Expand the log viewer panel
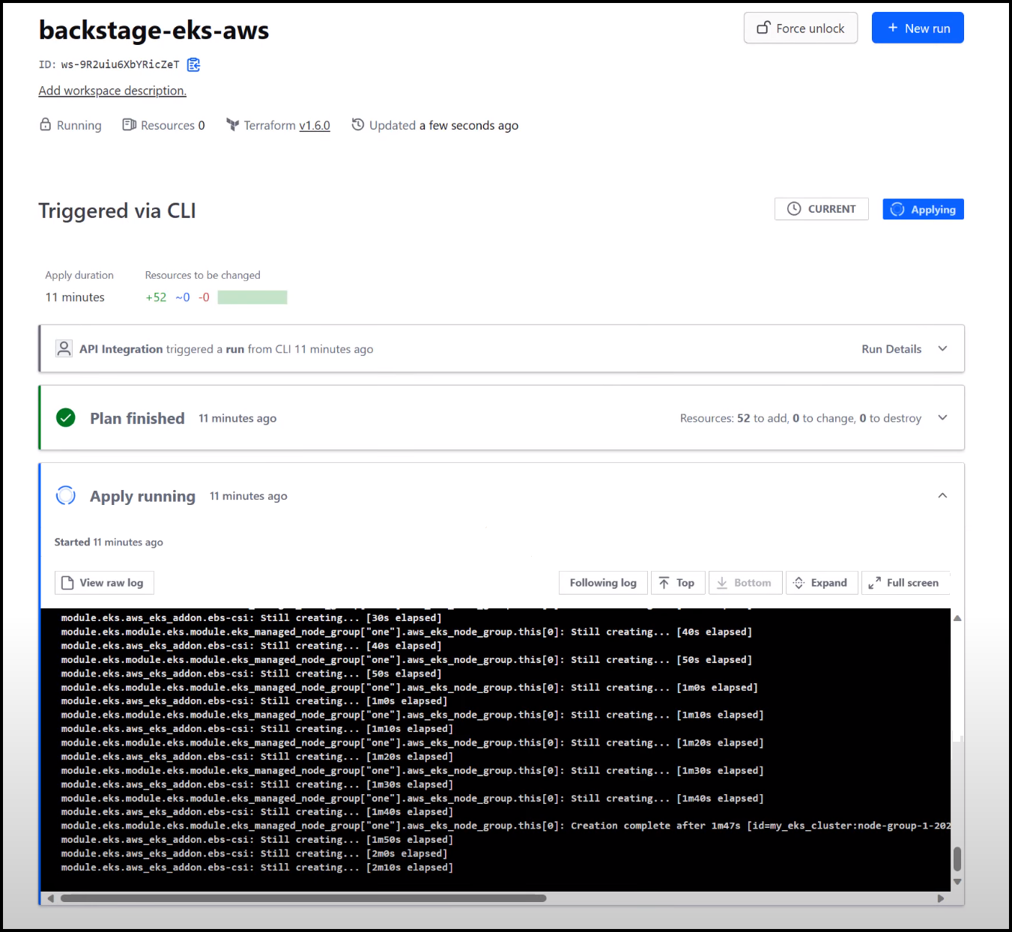Viewport: 1012px width, 932px height. 822,582
